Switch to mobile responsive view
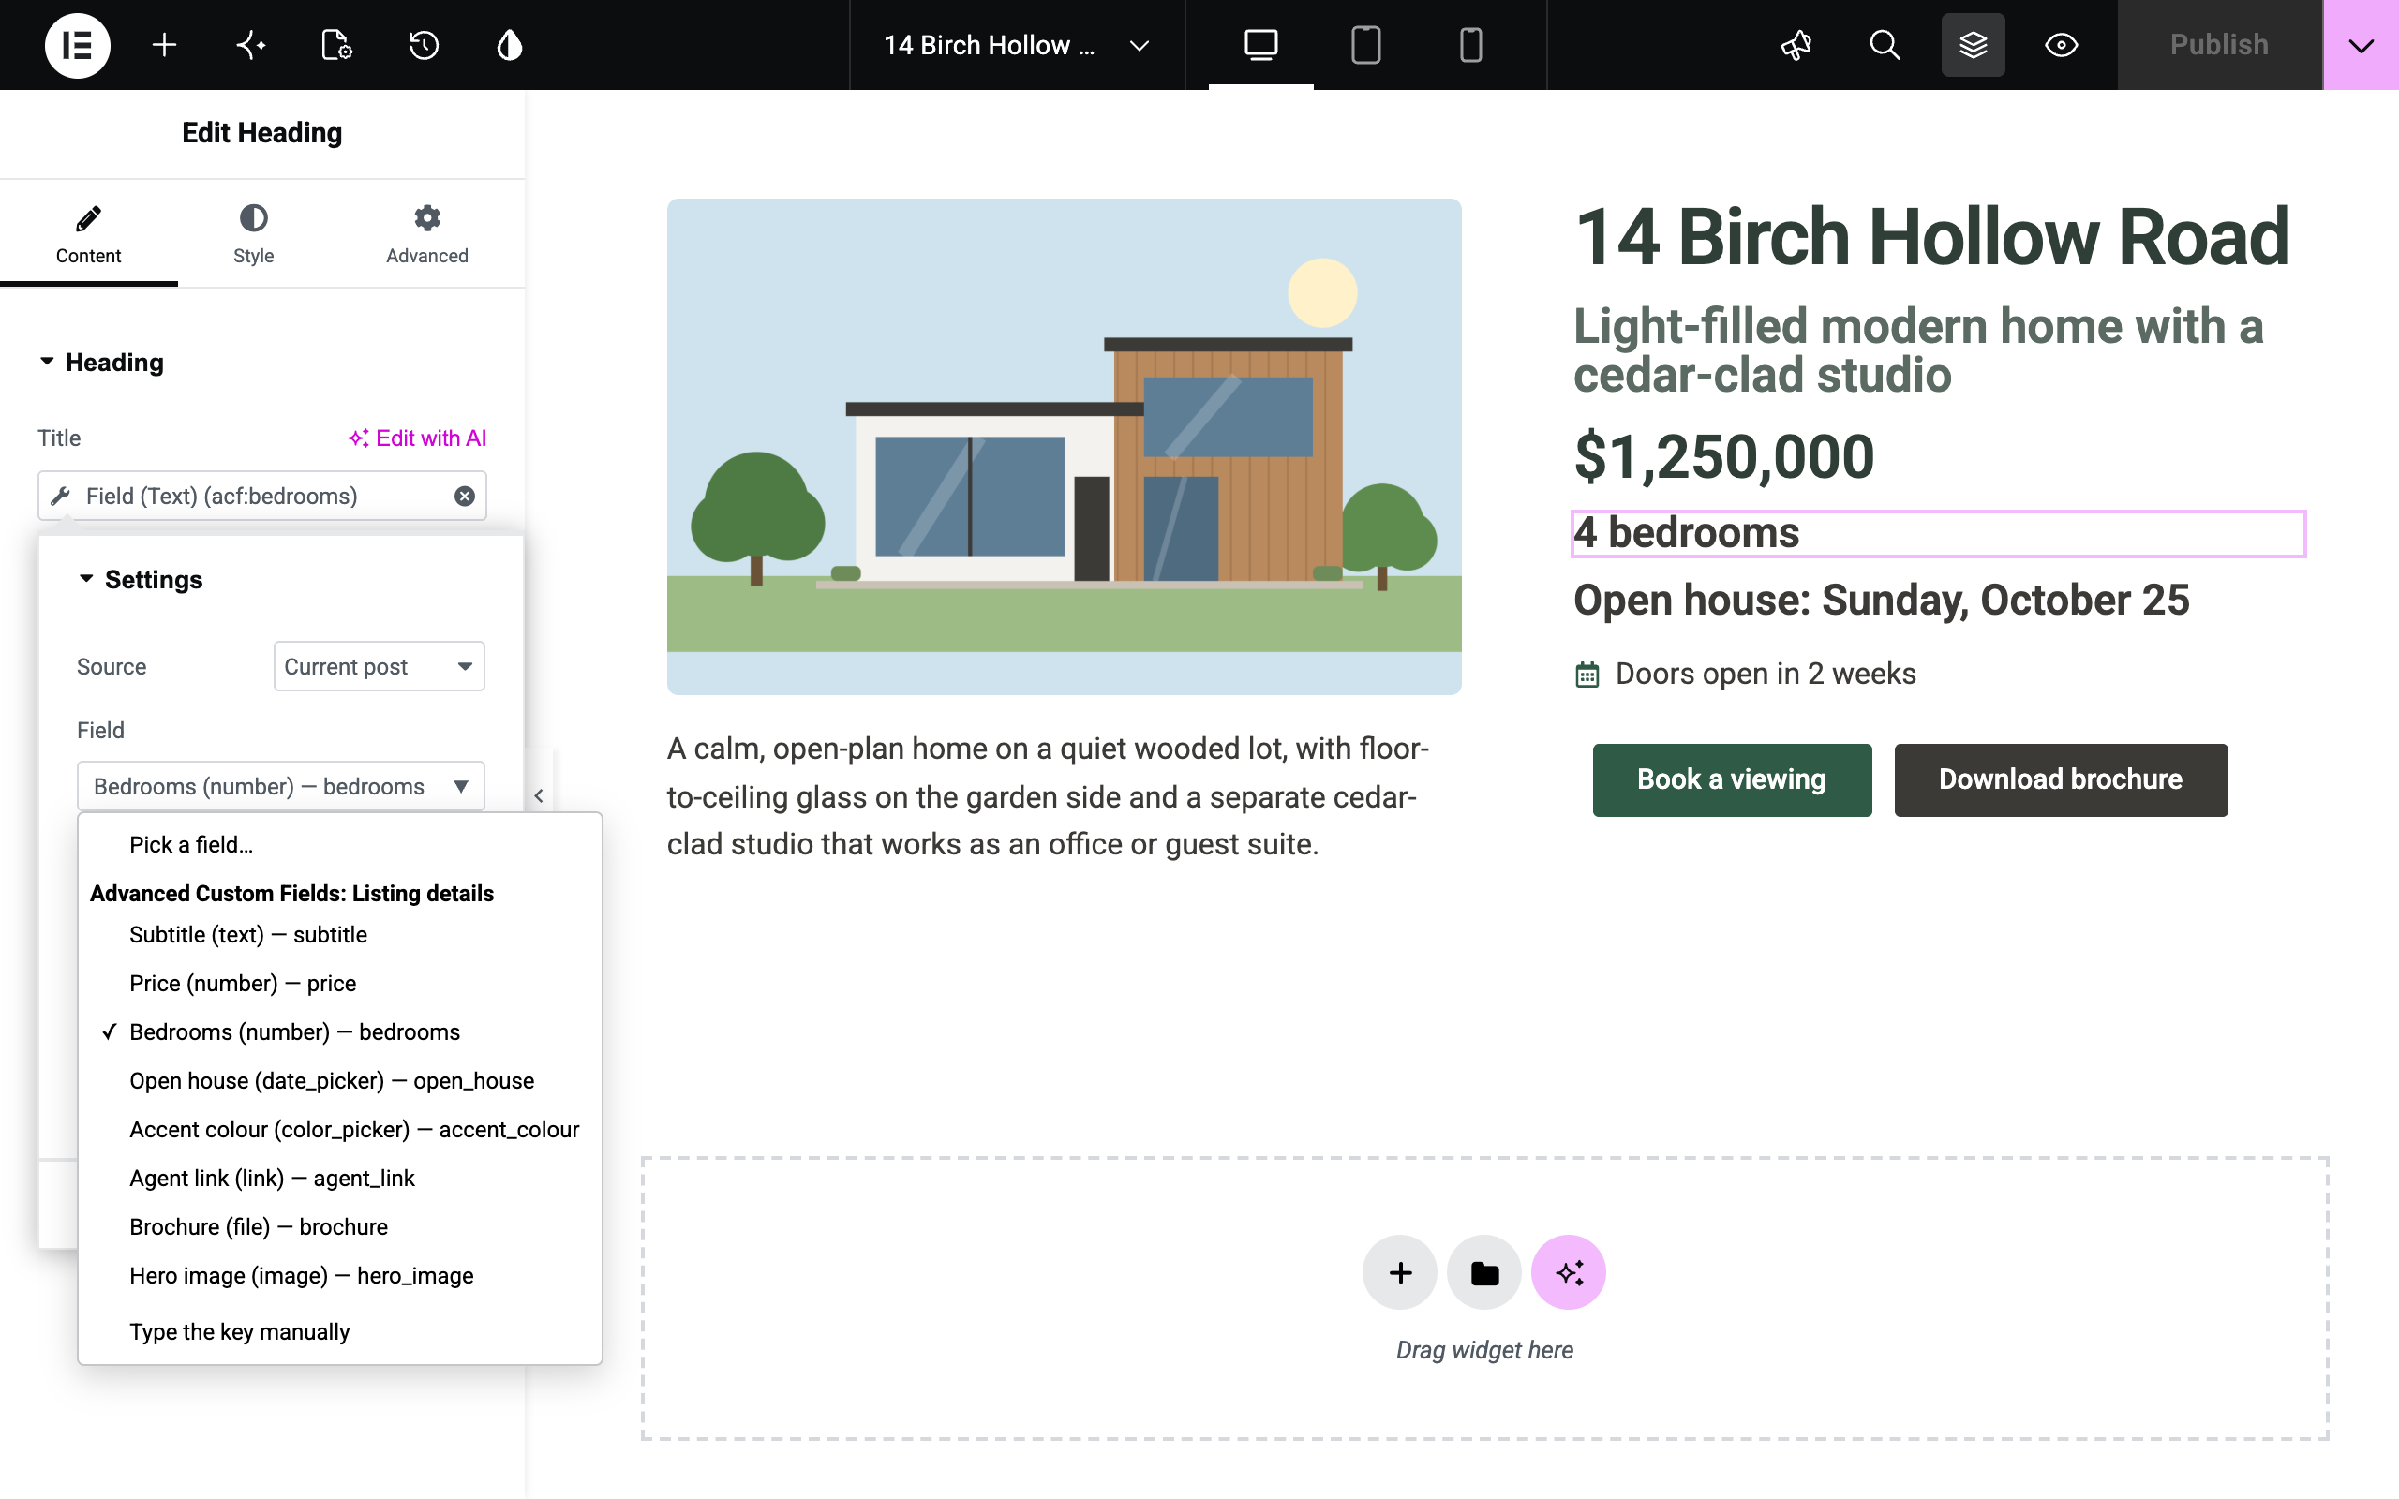Image resolution: width=2399 pixels, height=1499 pixels. click(1471, 45)
